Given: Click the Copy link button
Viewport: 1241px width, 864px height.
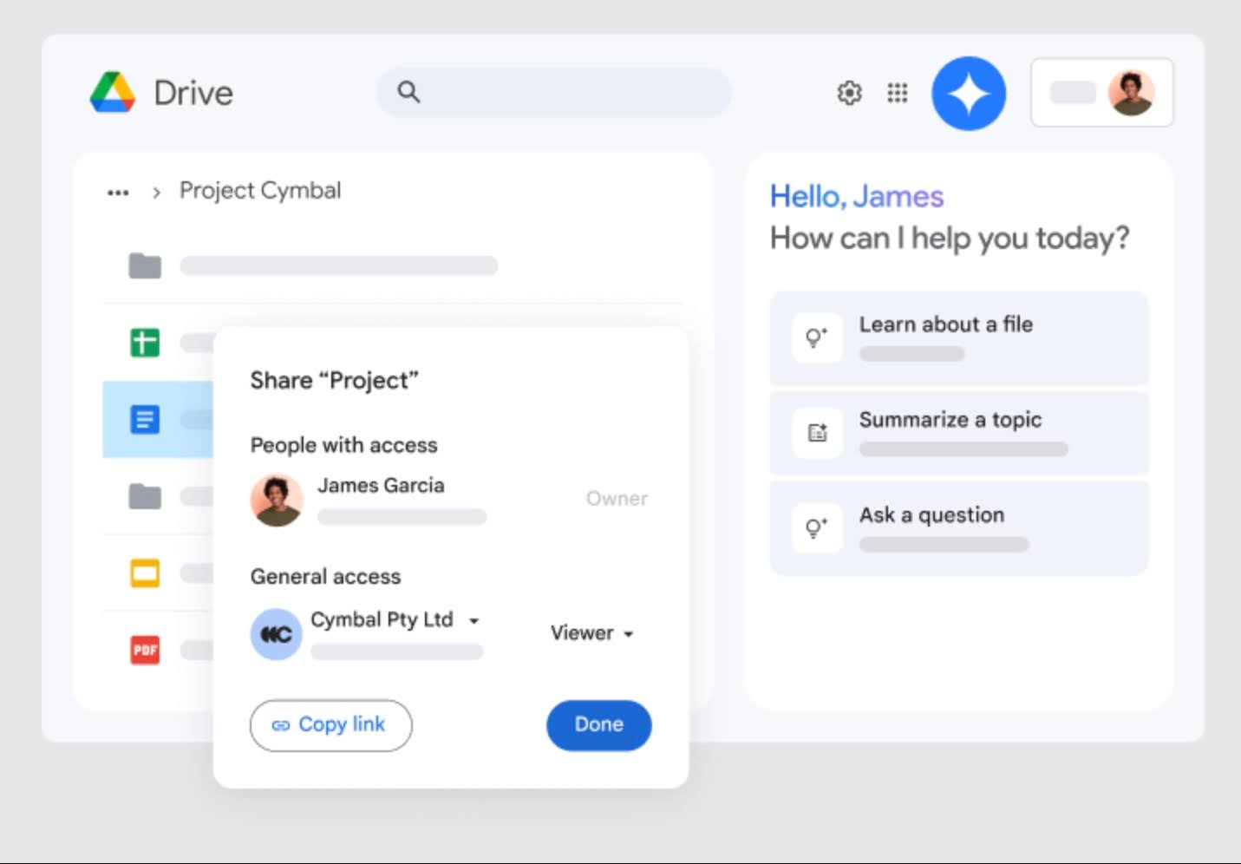Looking at the screenshot, I should [x=331, y=725].
